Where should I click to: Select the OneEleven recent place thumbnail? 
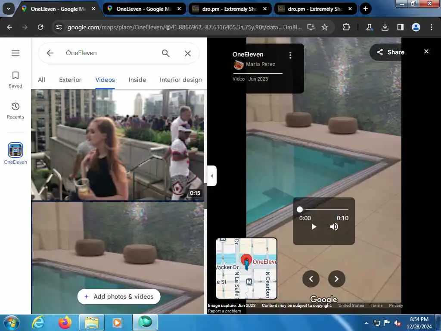[16, 150]
